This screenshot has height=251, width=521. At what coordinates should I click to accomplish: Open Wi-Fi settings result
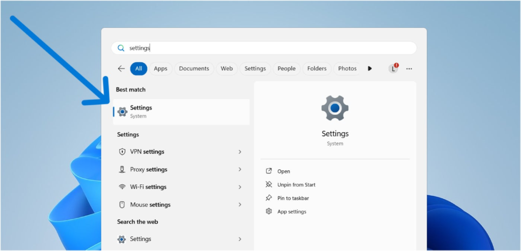(181, 187)
